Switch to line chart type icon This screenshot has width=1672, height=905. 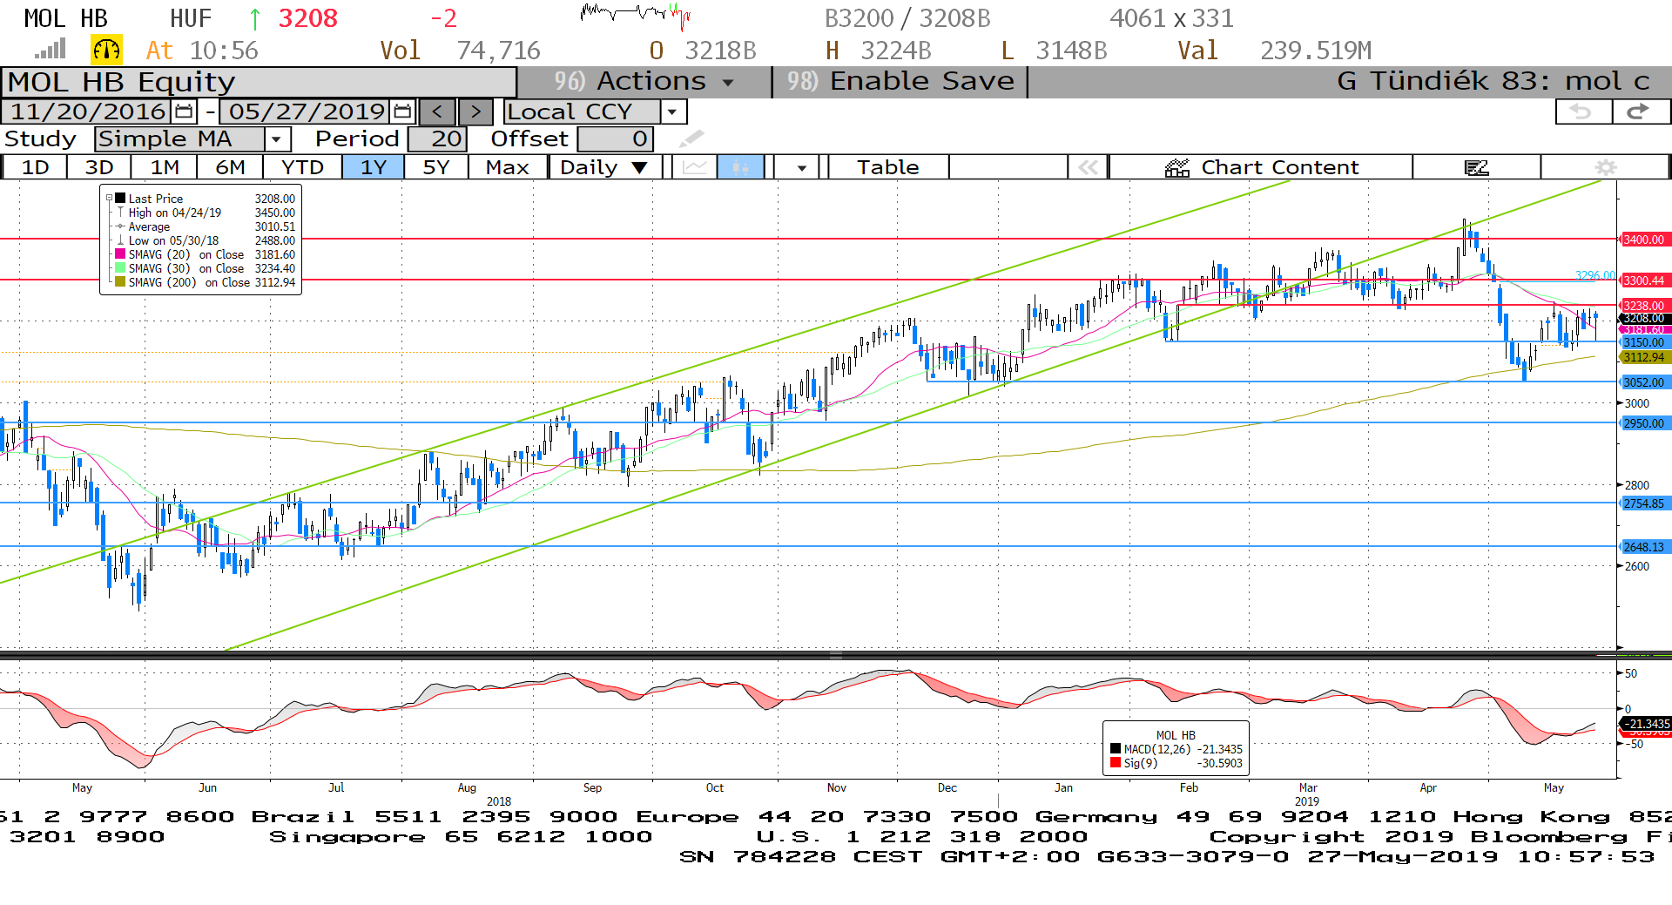pos(695,167)
